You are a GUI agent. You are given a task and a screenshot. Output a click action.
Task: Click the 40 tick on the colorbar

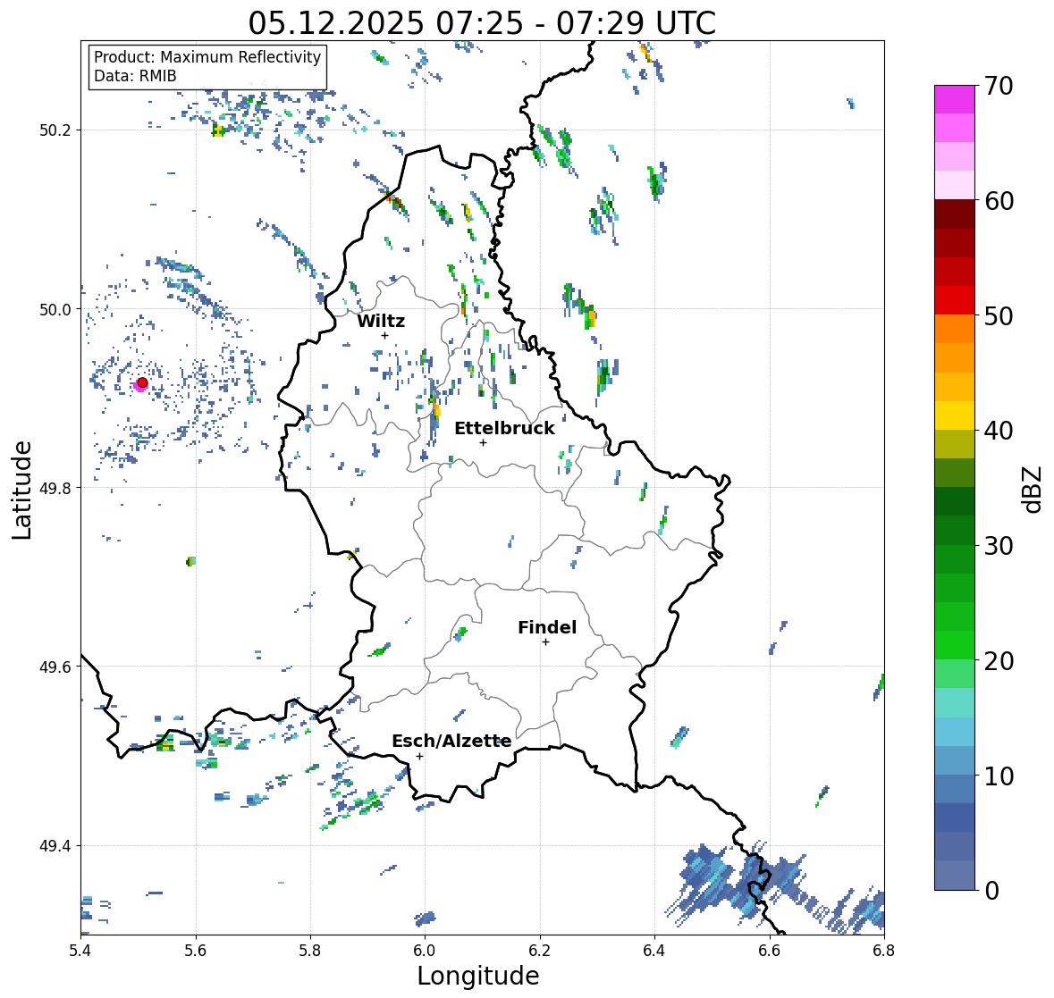[999, 431]
